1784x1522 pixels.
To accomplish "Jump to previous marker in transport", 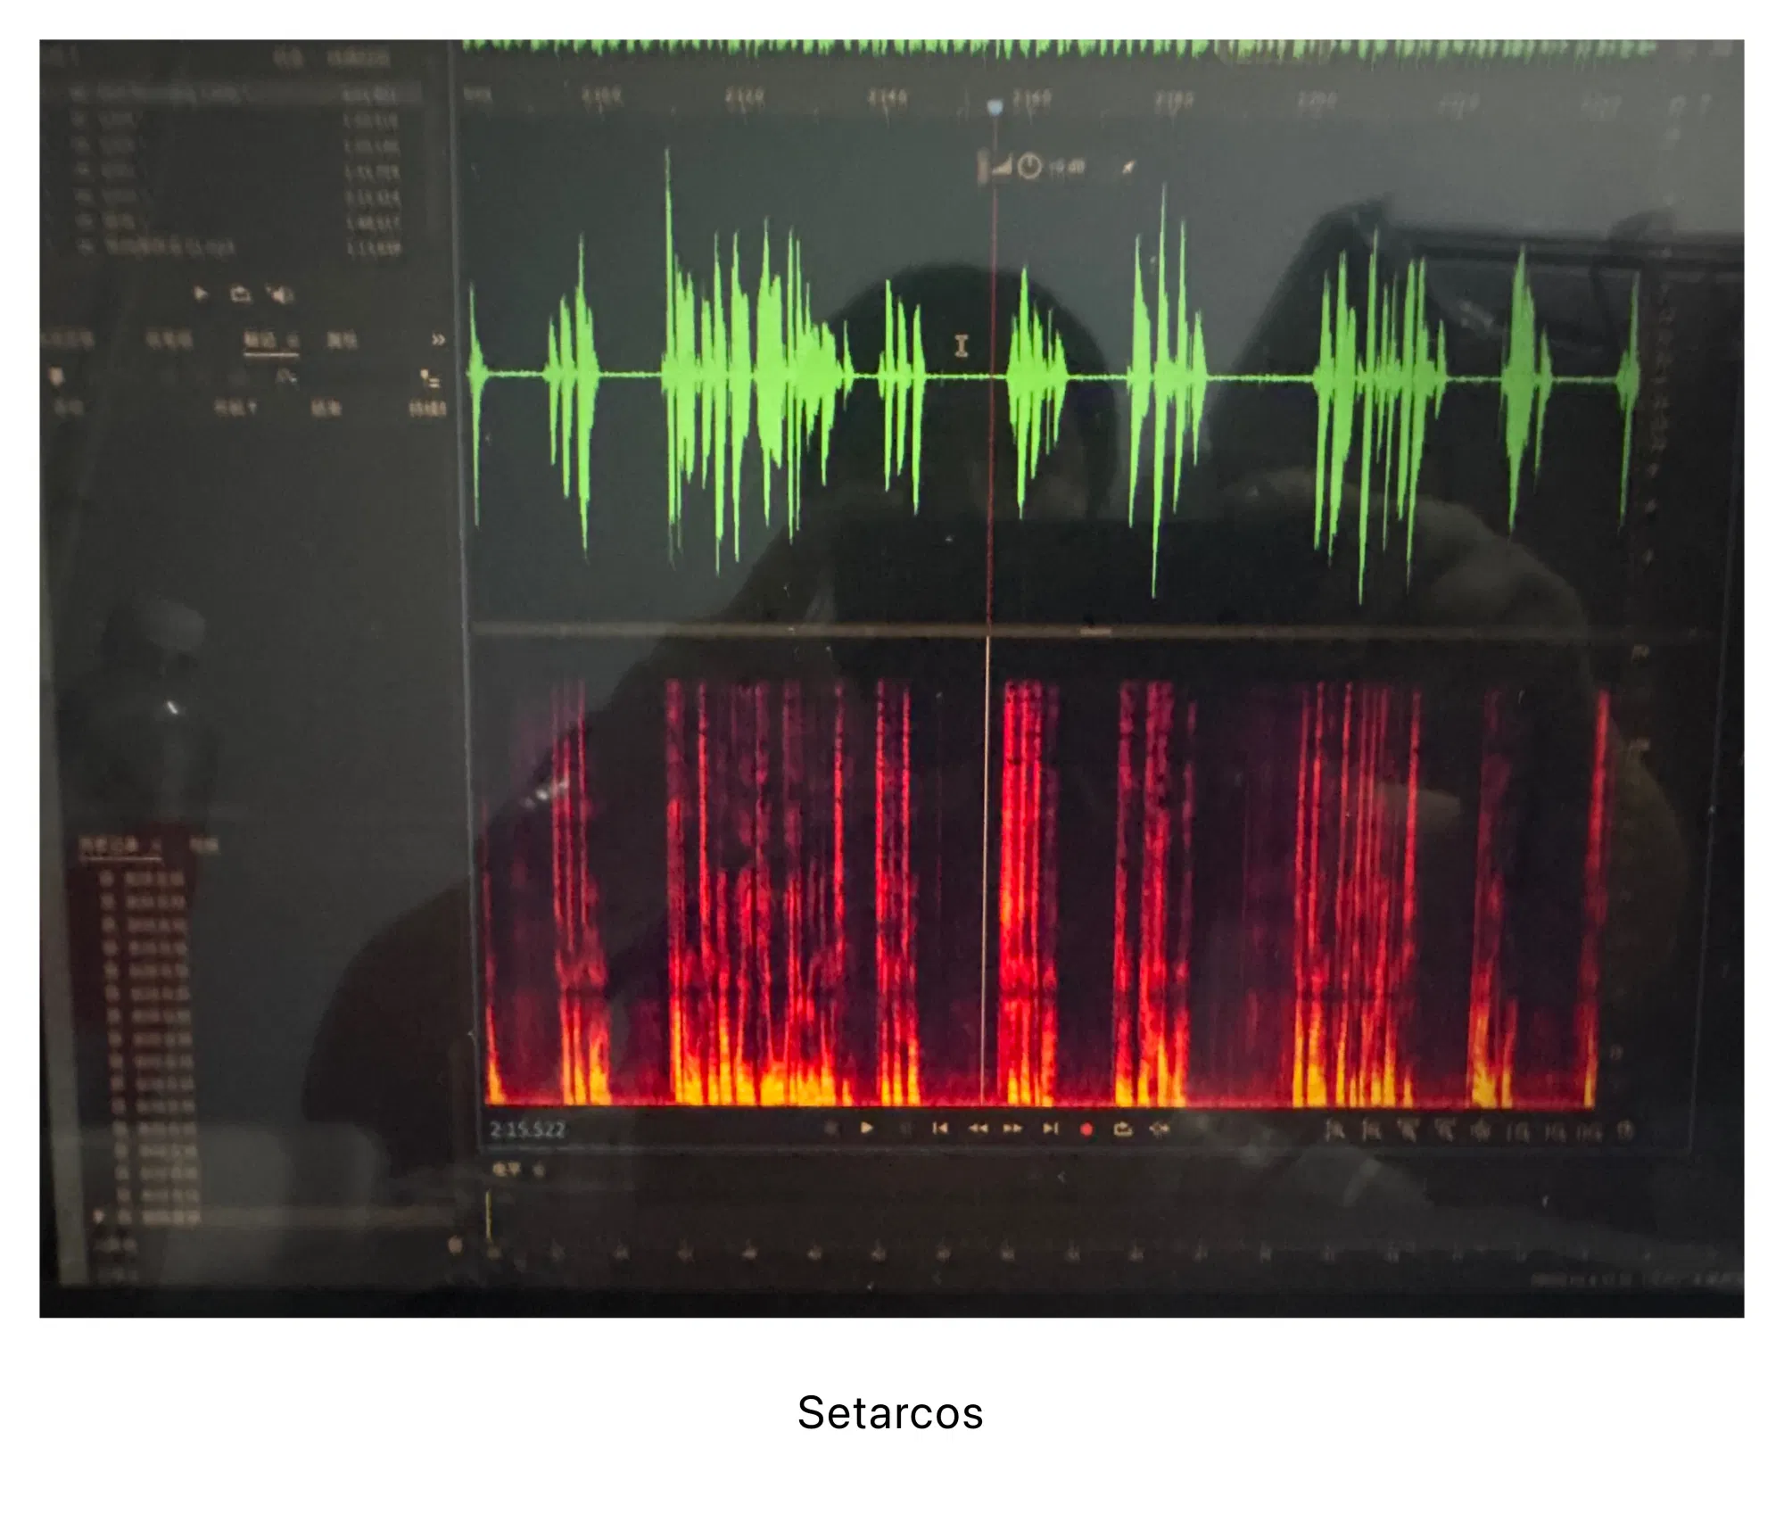I will coord(939,1129).
